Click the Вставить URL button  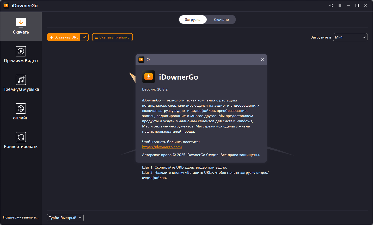click(64, 37)
